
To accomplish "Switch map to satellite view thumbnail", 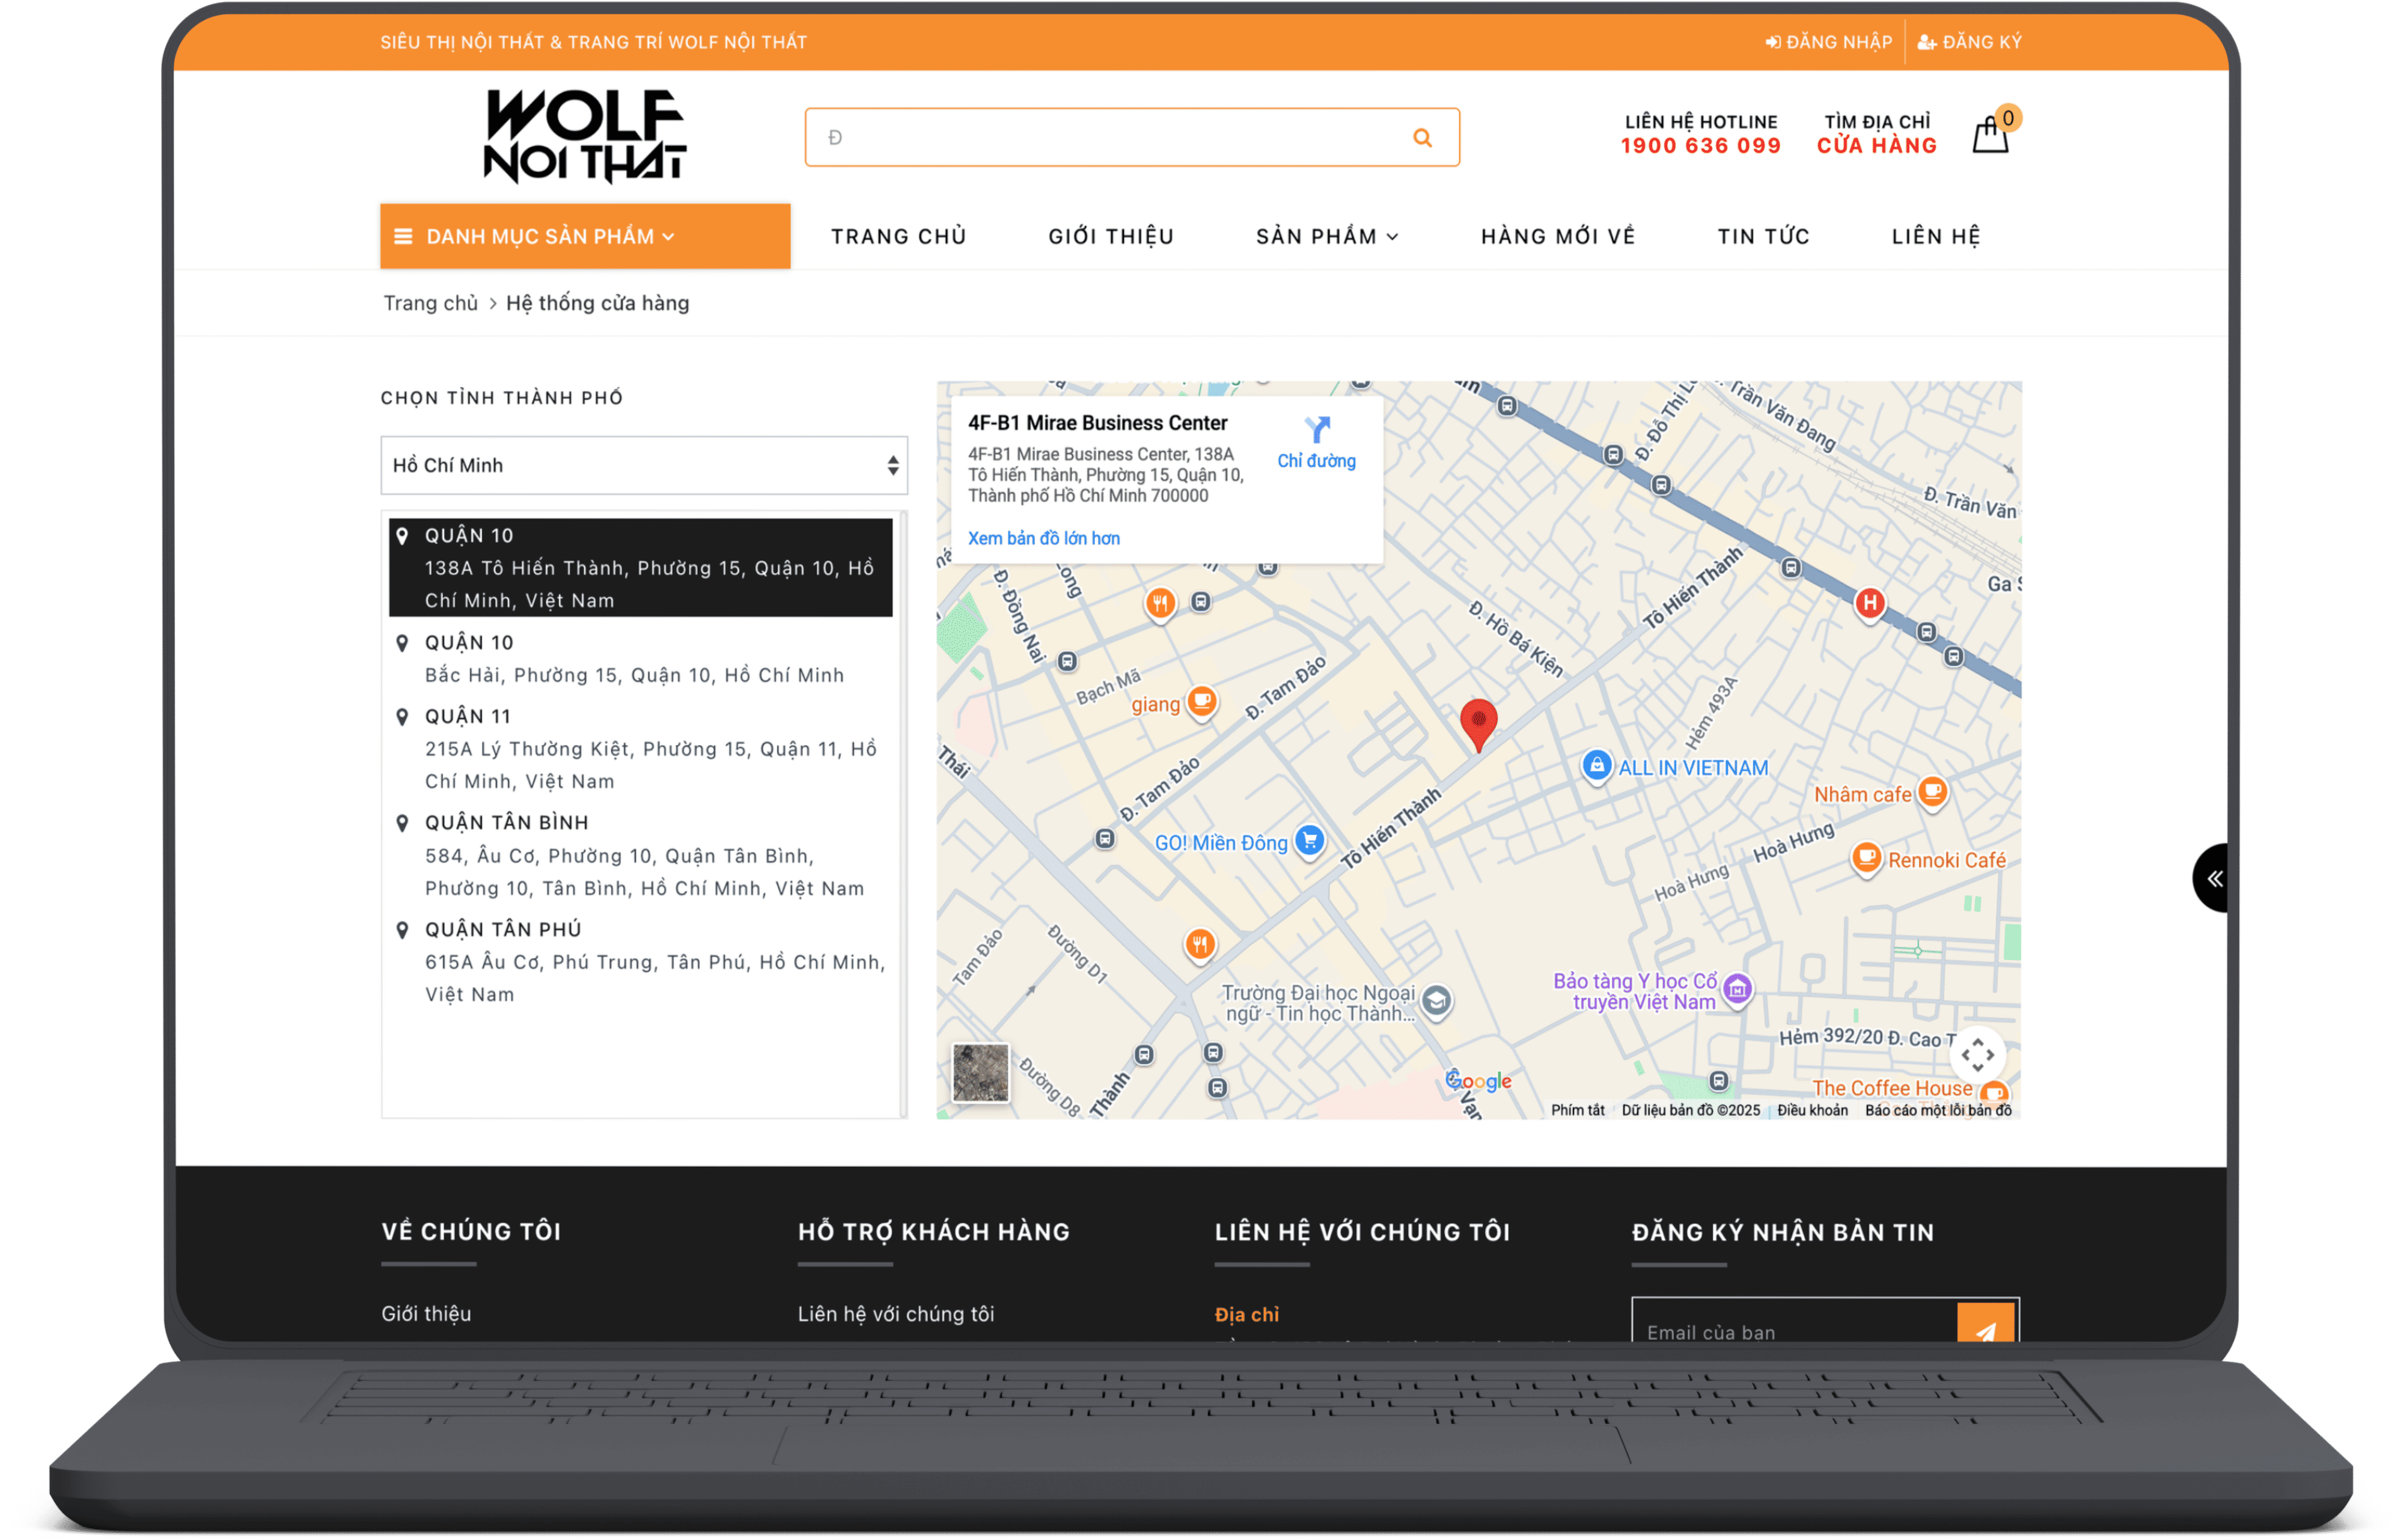I will click(x=980, y=1072).
